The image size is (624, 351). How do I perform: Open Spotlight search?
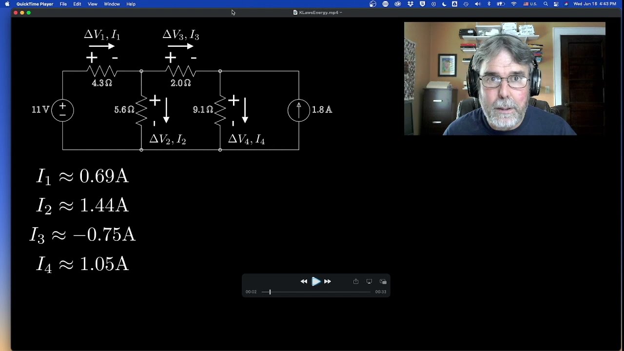pyautogui.click(x=546, y=4)
